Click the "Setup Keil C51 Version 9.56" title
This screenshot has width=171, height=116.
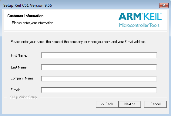(28, 5)
